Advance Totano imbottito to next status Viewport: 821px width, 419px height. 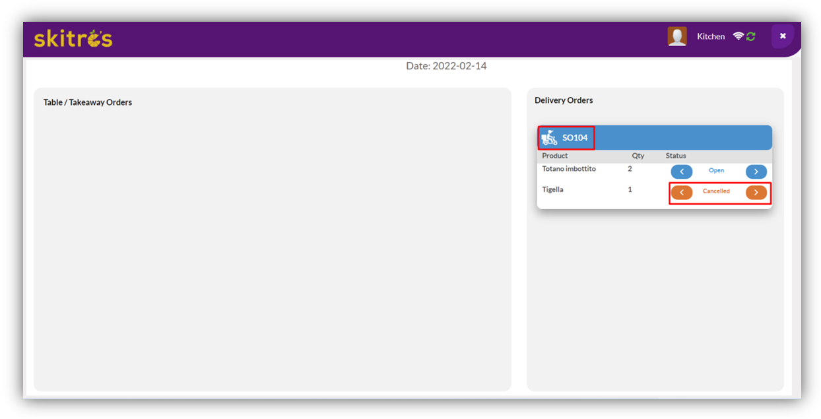pyautogui.click(x=756, y=172)
